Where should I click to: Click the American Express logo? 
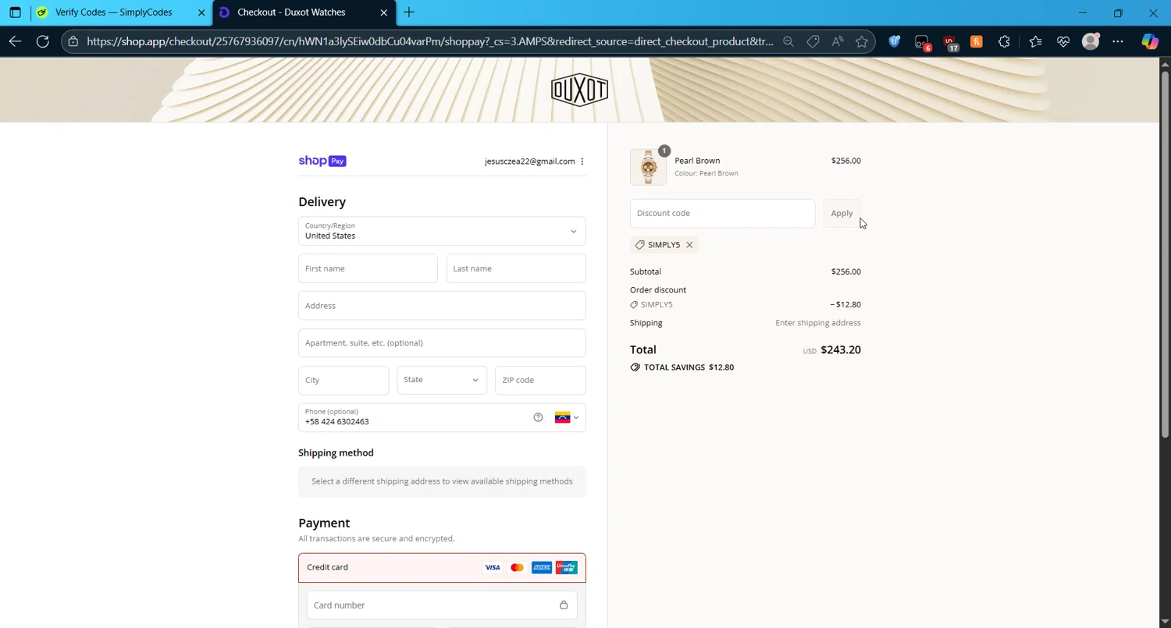542,568
